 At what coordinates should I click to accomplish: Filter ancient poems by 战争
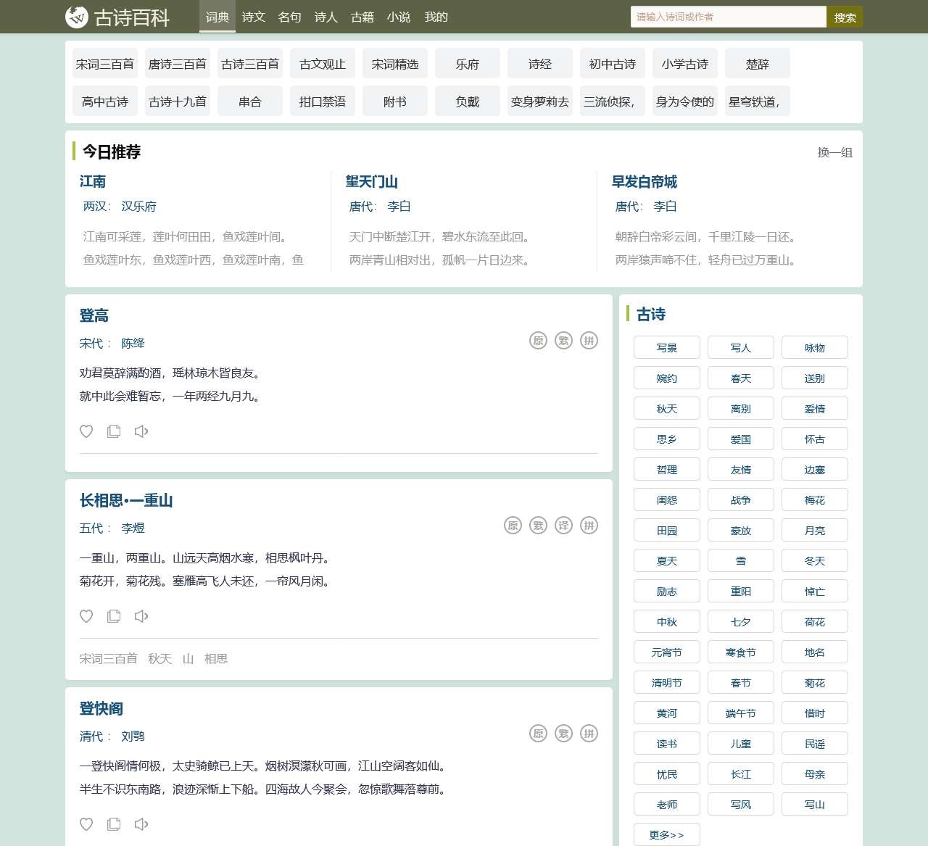tap(741, 499)
